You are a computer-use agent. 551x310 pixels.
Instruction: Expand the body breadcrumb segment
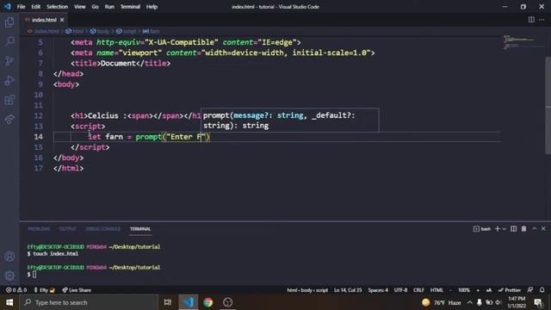[100, 31]
